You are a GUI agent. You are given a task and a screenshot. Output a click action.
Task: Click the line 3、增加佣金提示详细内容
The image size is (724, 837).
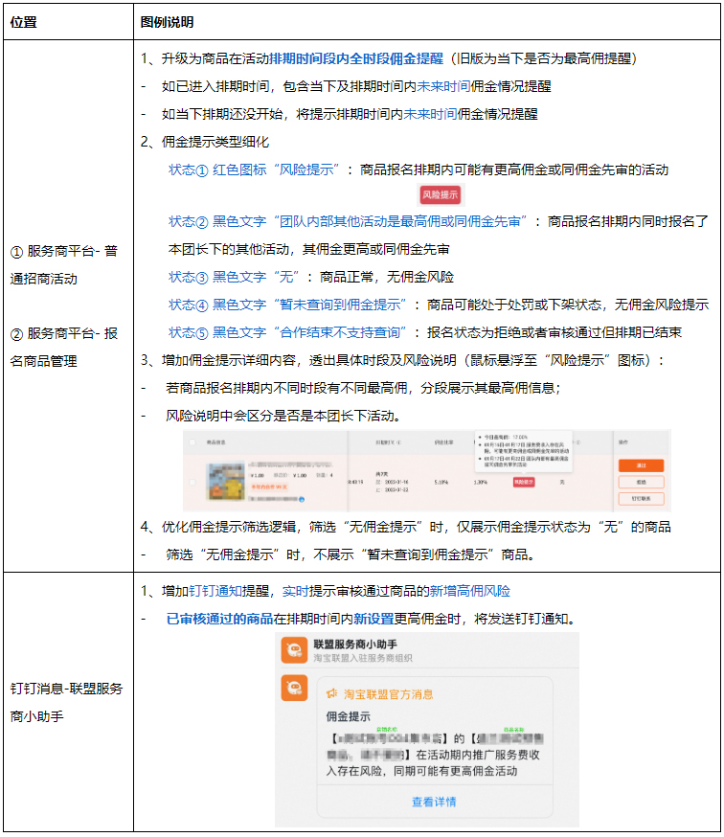(x=402, y=360)
